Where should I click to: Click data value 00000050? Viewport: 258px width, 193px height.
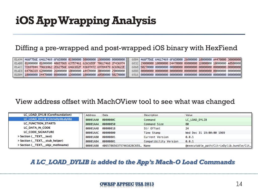pos(109,124)
